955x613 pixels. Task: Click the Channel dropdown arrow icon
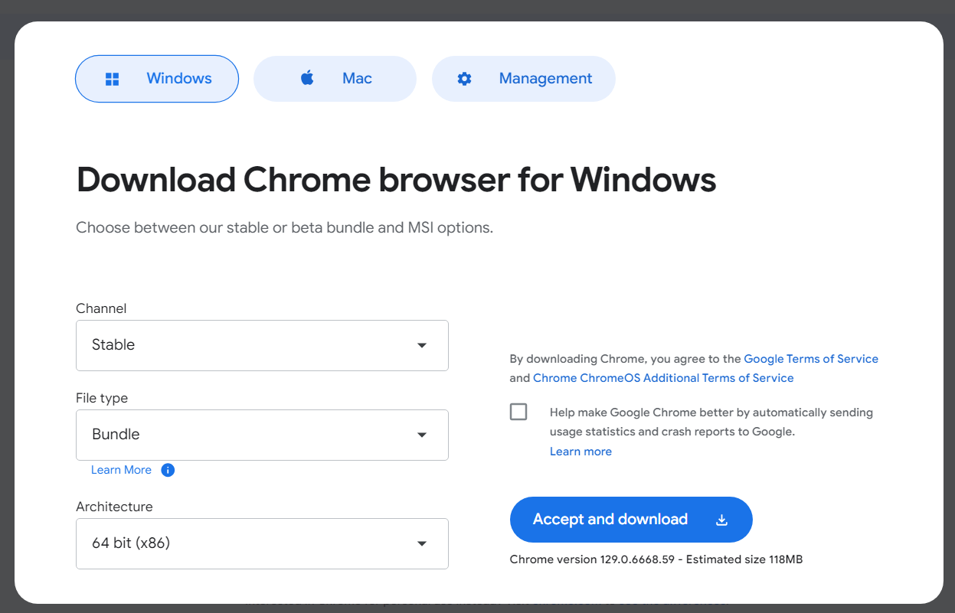click(x=421, y=345)
